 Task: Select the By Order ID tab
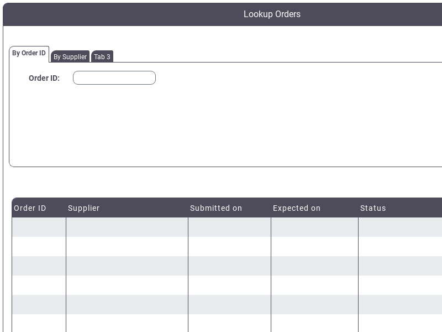29,53
